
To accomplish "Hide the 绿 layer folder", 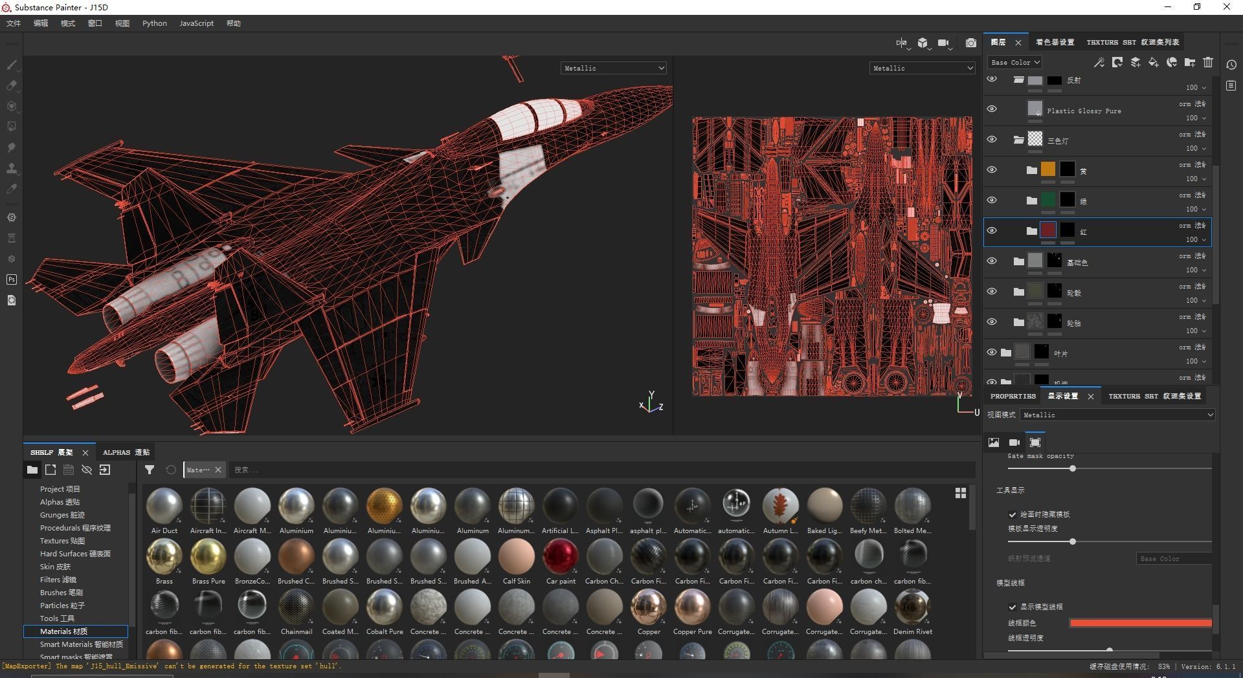I will click(x=992, y=200).
